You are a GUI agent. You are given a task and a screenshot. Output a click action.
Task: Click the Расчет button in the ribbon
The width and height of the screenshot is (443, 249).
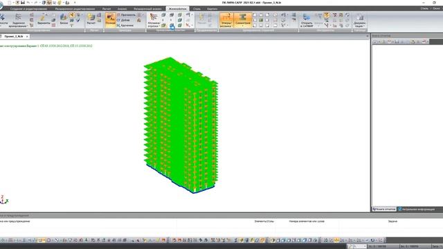tap(91, 19)
